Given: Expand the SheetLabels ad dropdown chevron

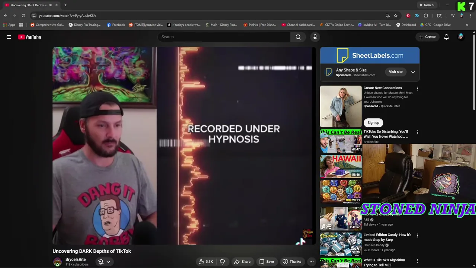Looking at the screenshot, I should tap(413, 72).
